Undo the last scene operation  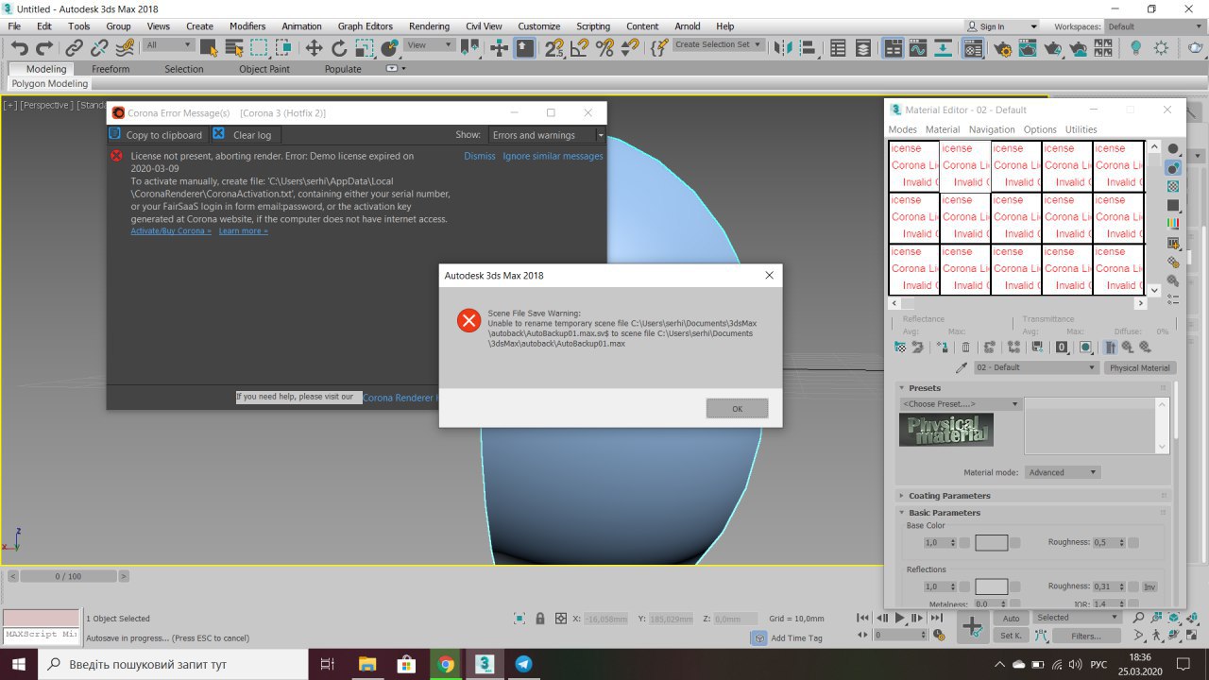pos(19,47)
